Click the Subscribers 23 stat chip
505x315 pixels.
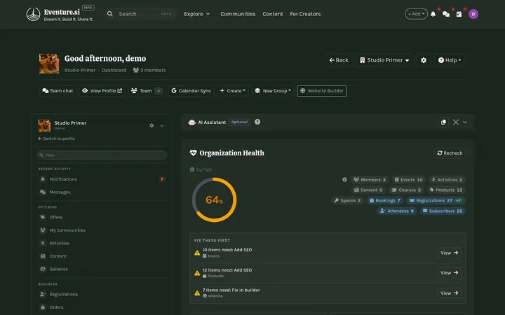point(443,211)
